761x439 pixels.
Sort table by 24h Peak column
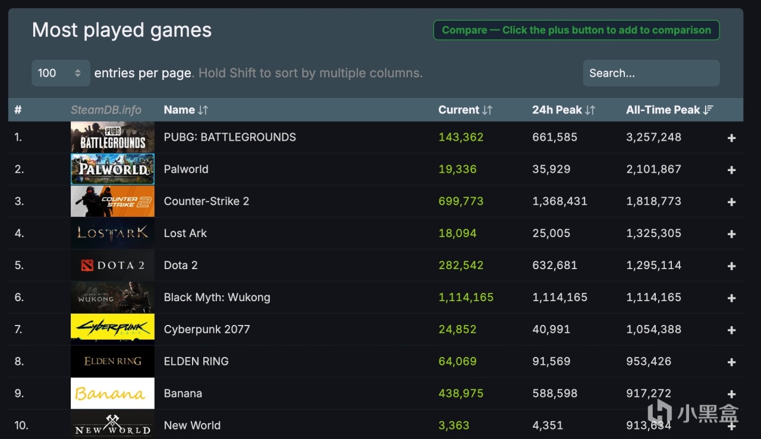(564, 110)
